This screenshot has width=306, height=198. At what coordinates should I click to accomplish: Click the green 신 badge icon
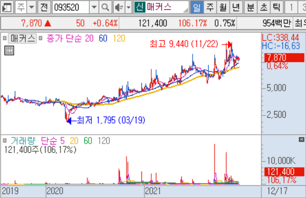click(x=140, y=7)
